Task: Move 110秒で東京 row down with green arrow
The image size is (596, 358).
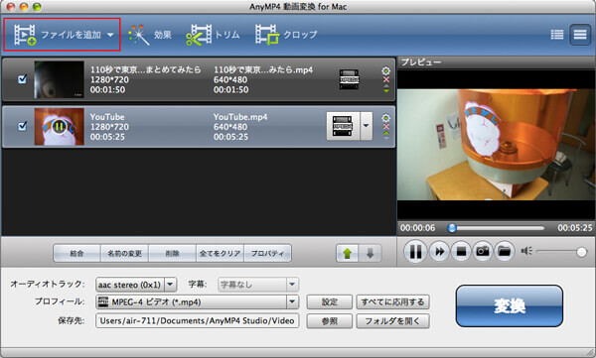Action: (386, 90)
